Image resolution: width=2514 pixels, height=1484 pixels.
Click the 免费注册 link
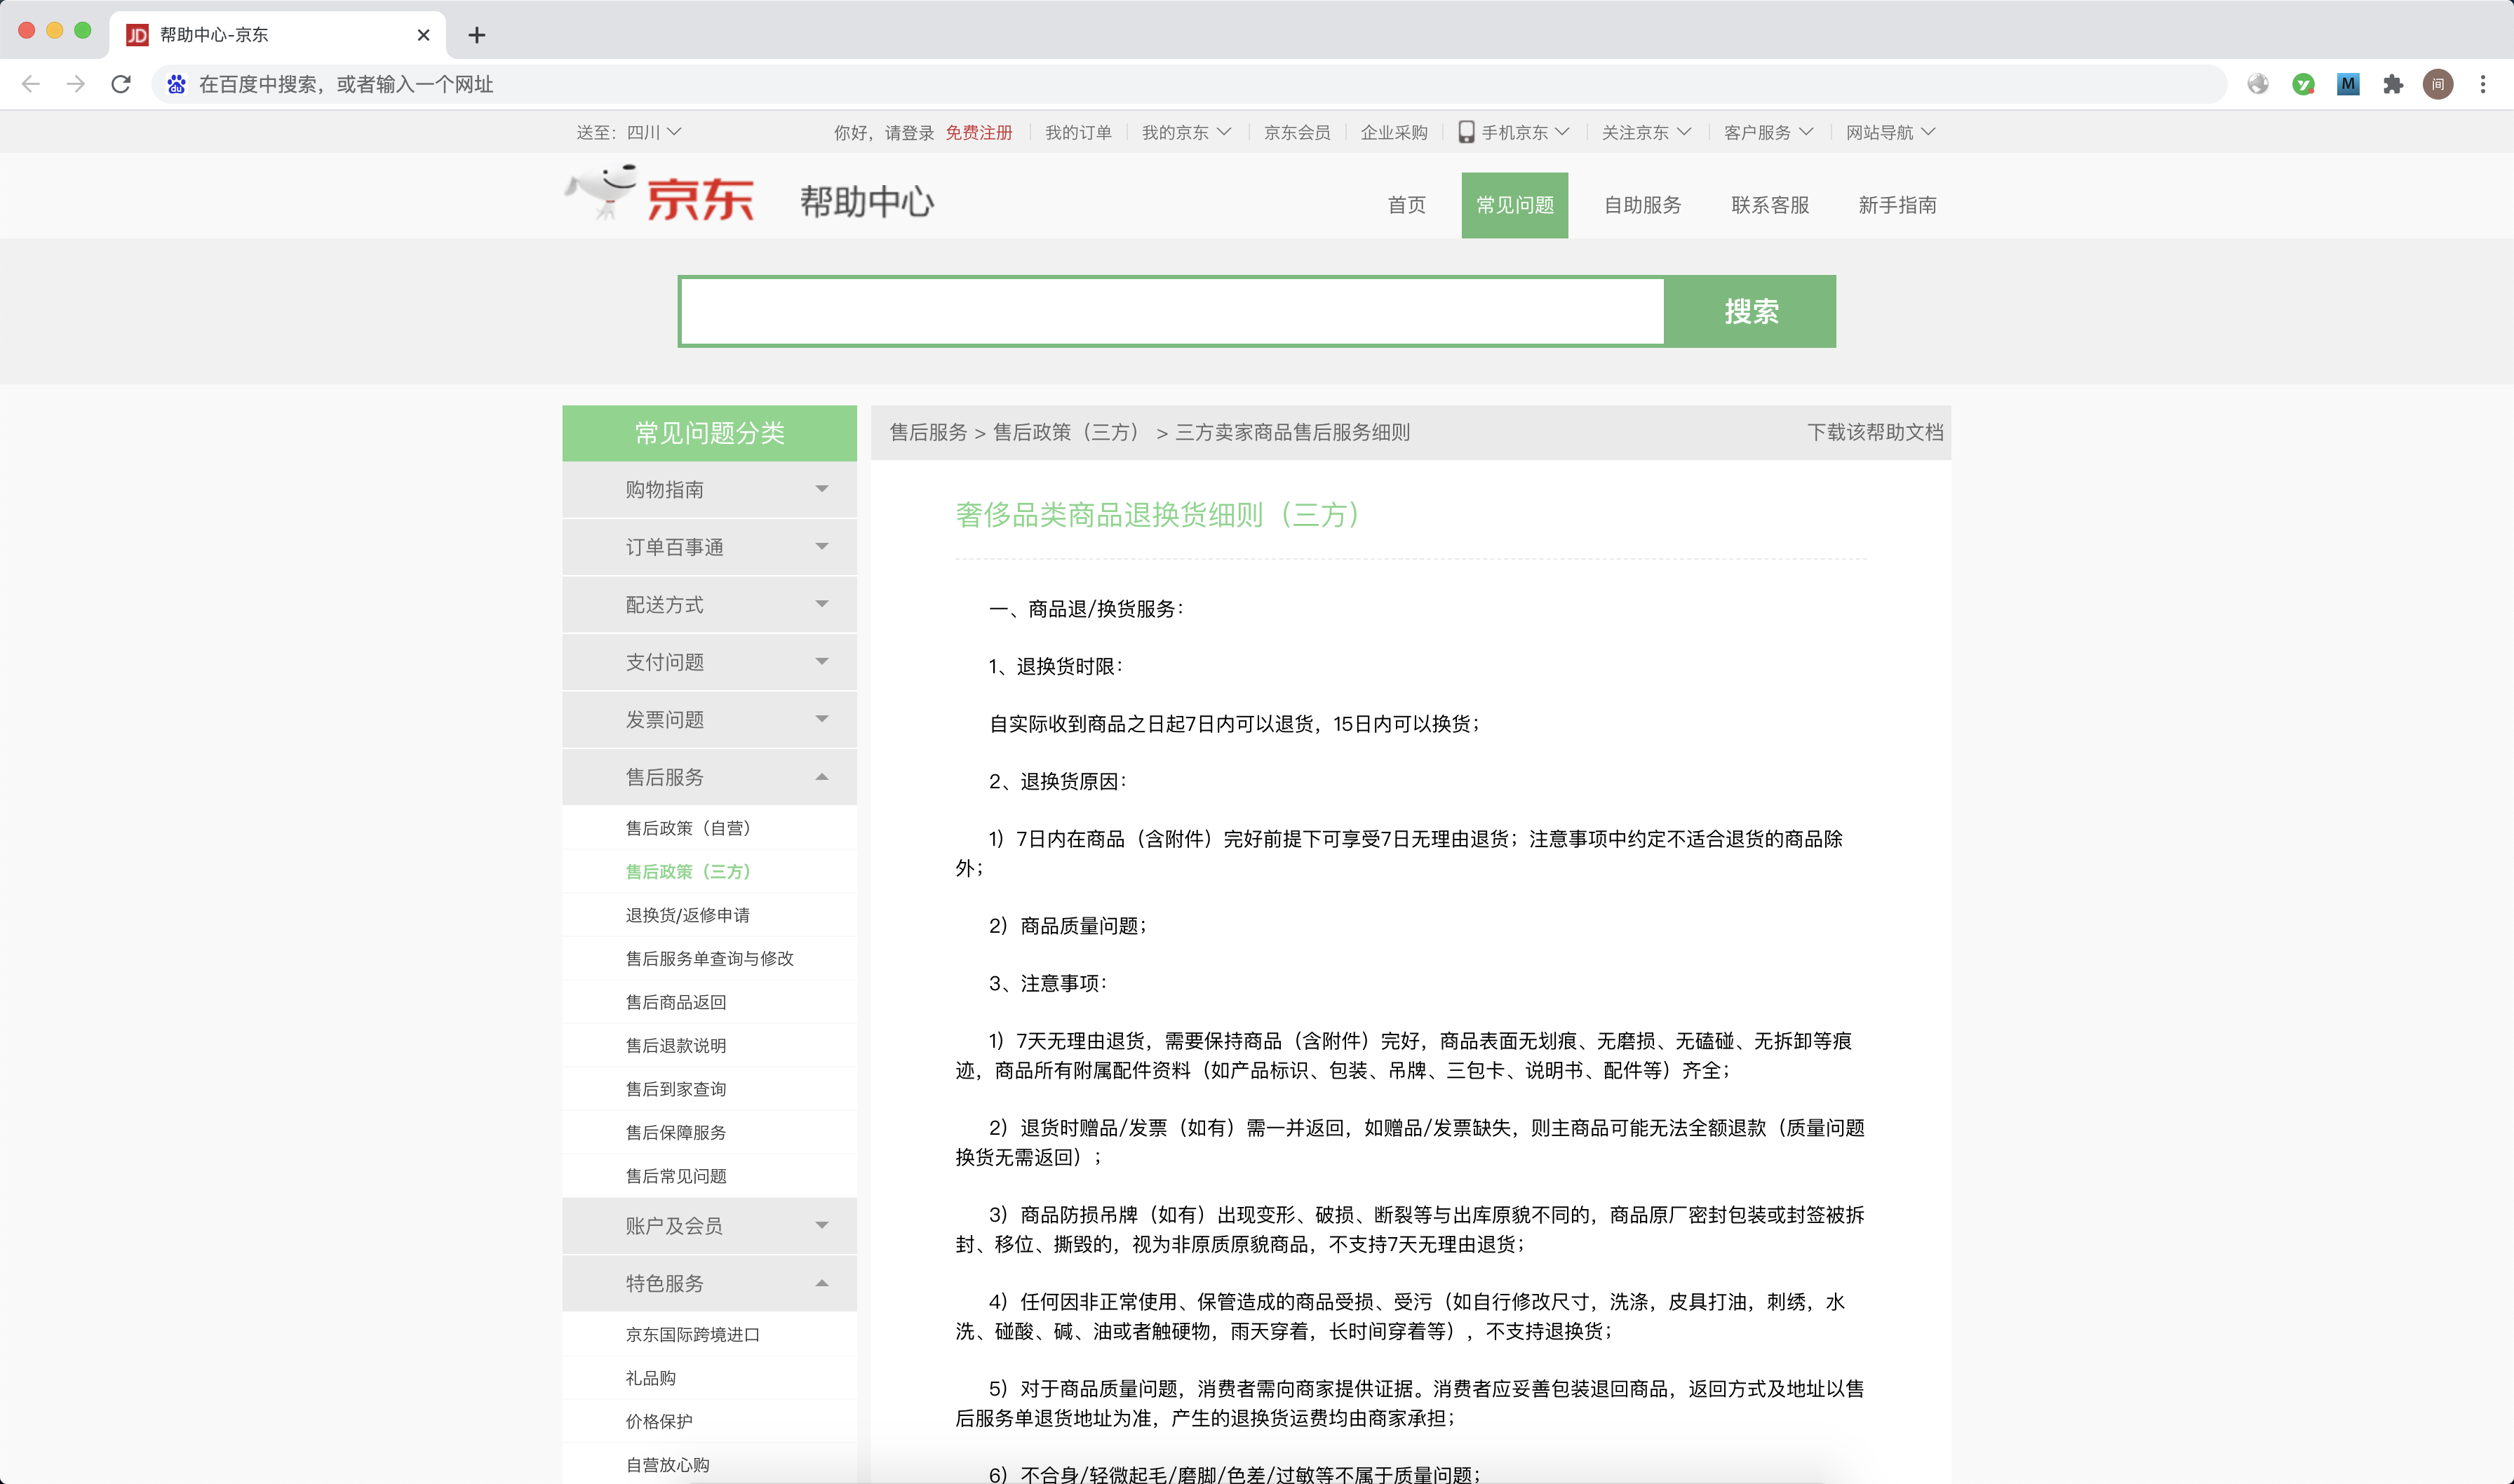[979, 132]
